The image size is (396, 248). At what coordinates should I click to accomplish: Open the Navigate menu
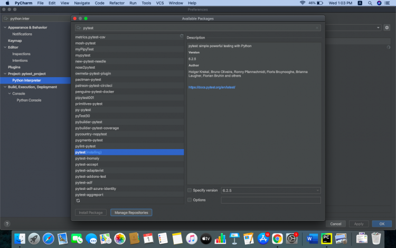pyautogui.click(x=82, y=3)
